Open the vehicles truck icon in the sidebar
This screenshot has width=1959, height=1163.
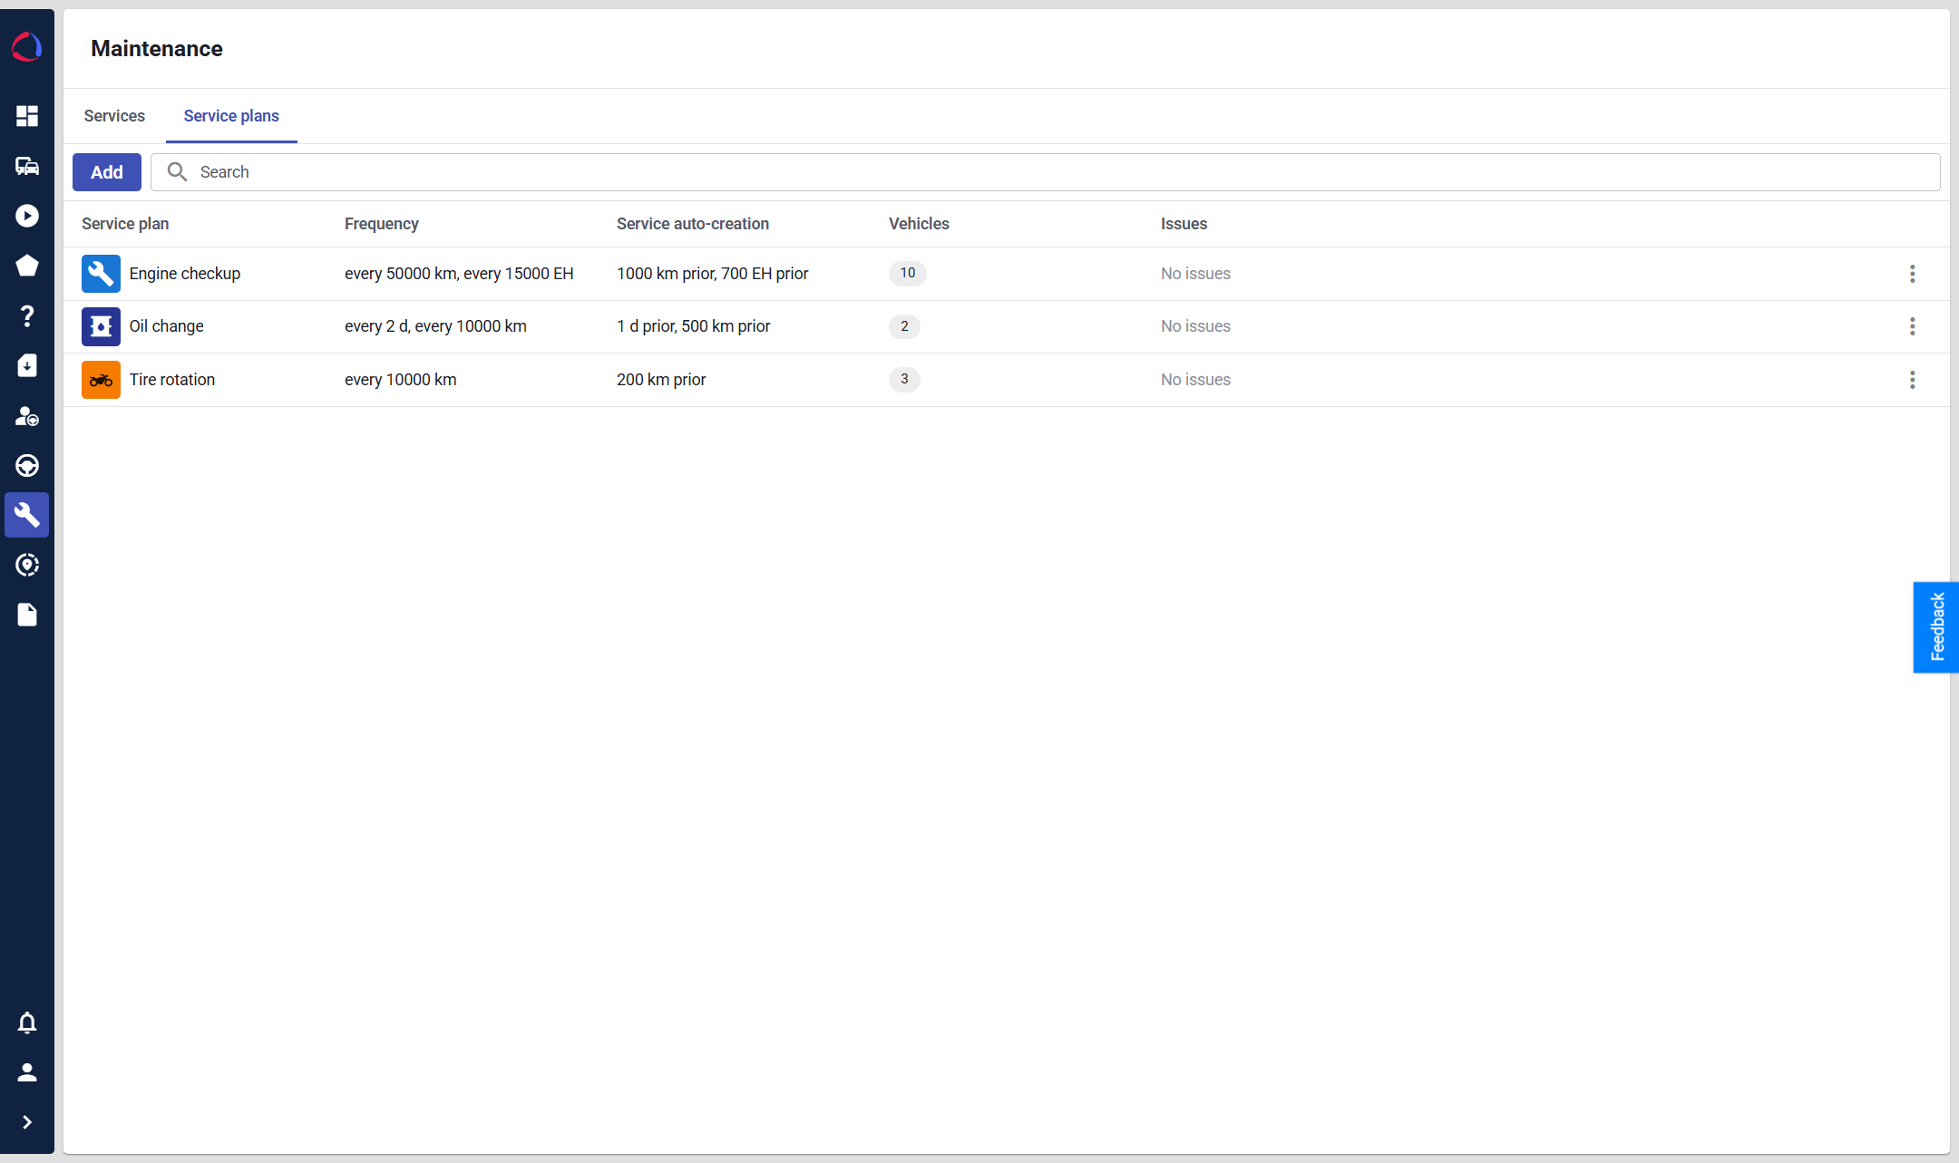(27, 166)
